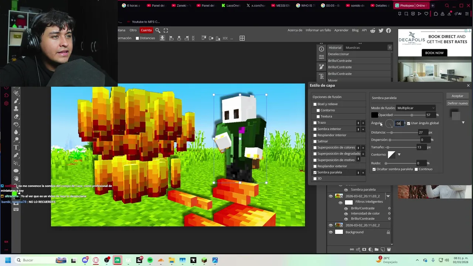473x266 pixels.
Task: Open the History panel menu icon
Action: 389,47
